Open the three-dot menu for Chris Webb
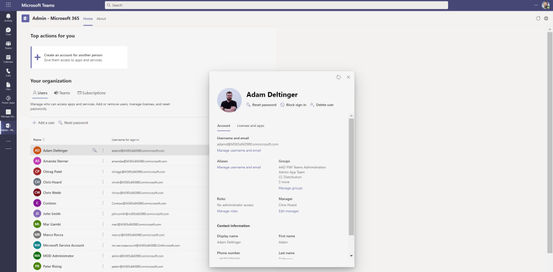 (103, 193)
